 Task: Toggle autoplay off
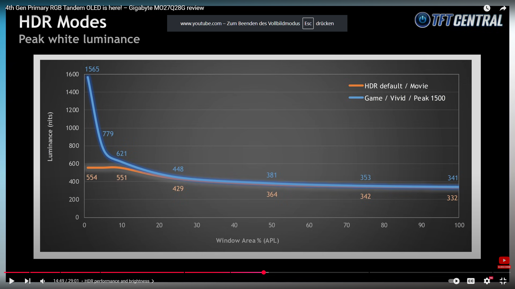[x=454, y=281]
